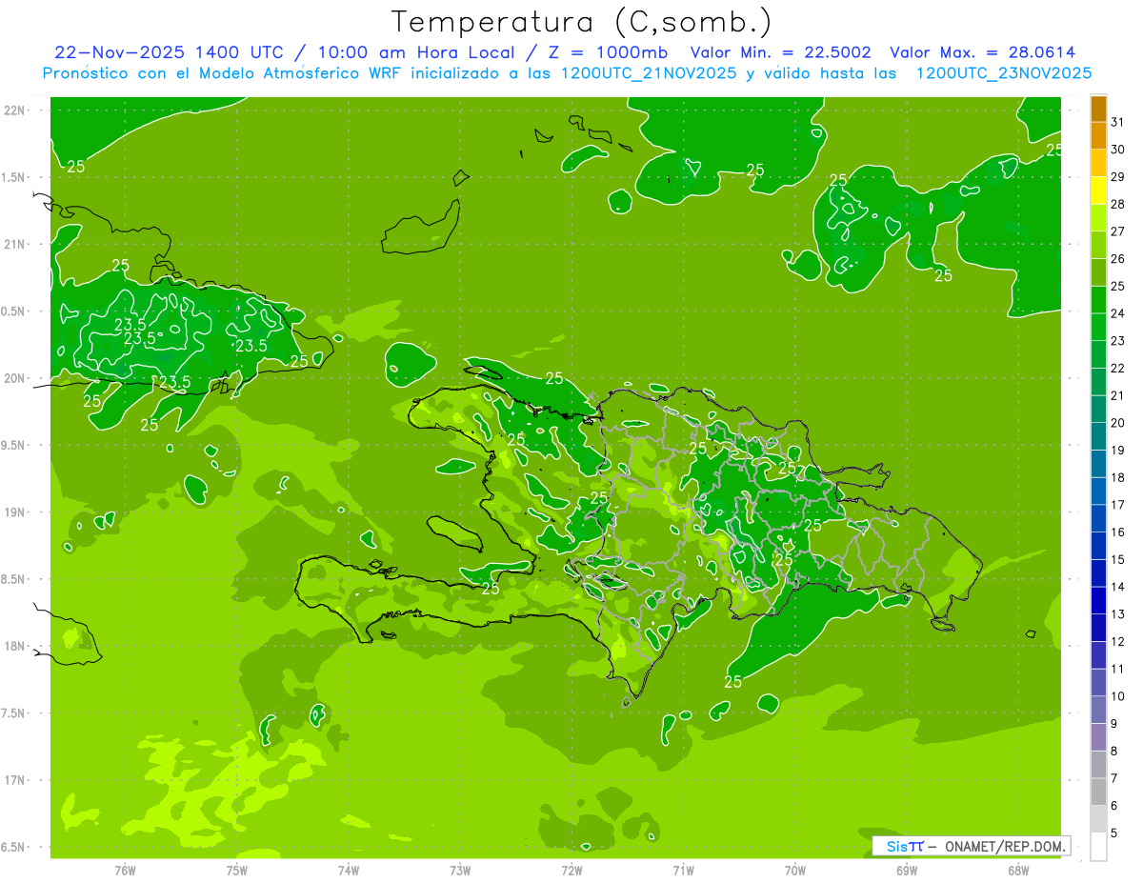Click the 70W longitude axis label
Viewport: 1143px width, 883px height.
(x=795, y=871)
